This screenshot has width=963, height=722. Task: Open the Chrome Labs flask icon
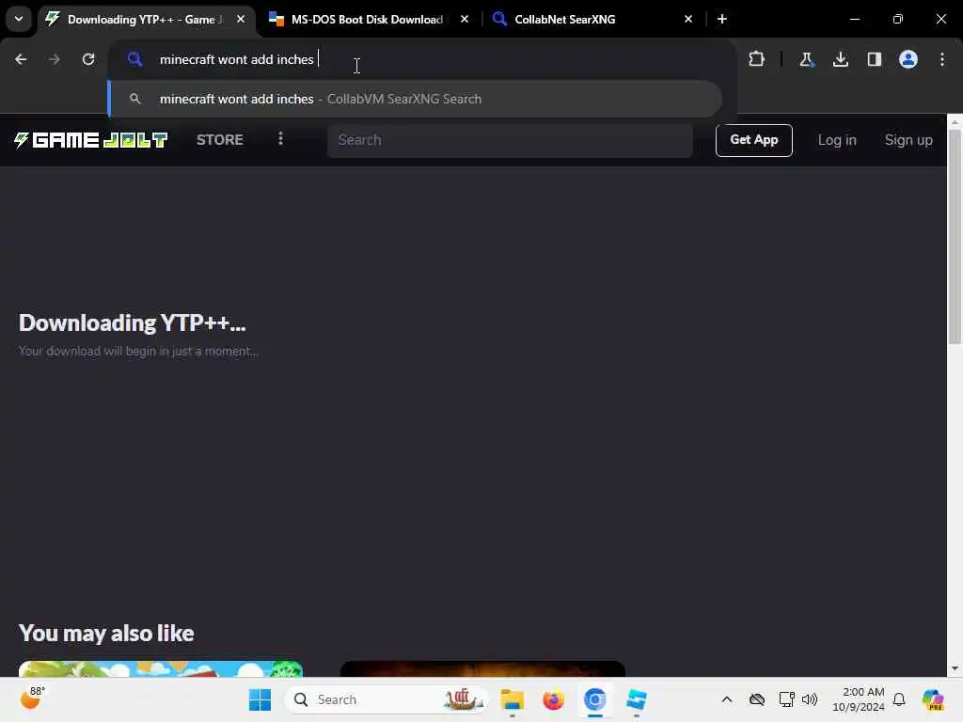click(806, 59)
